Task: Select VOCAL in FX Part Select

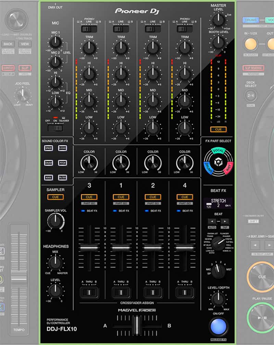Action: click(219, 151)
